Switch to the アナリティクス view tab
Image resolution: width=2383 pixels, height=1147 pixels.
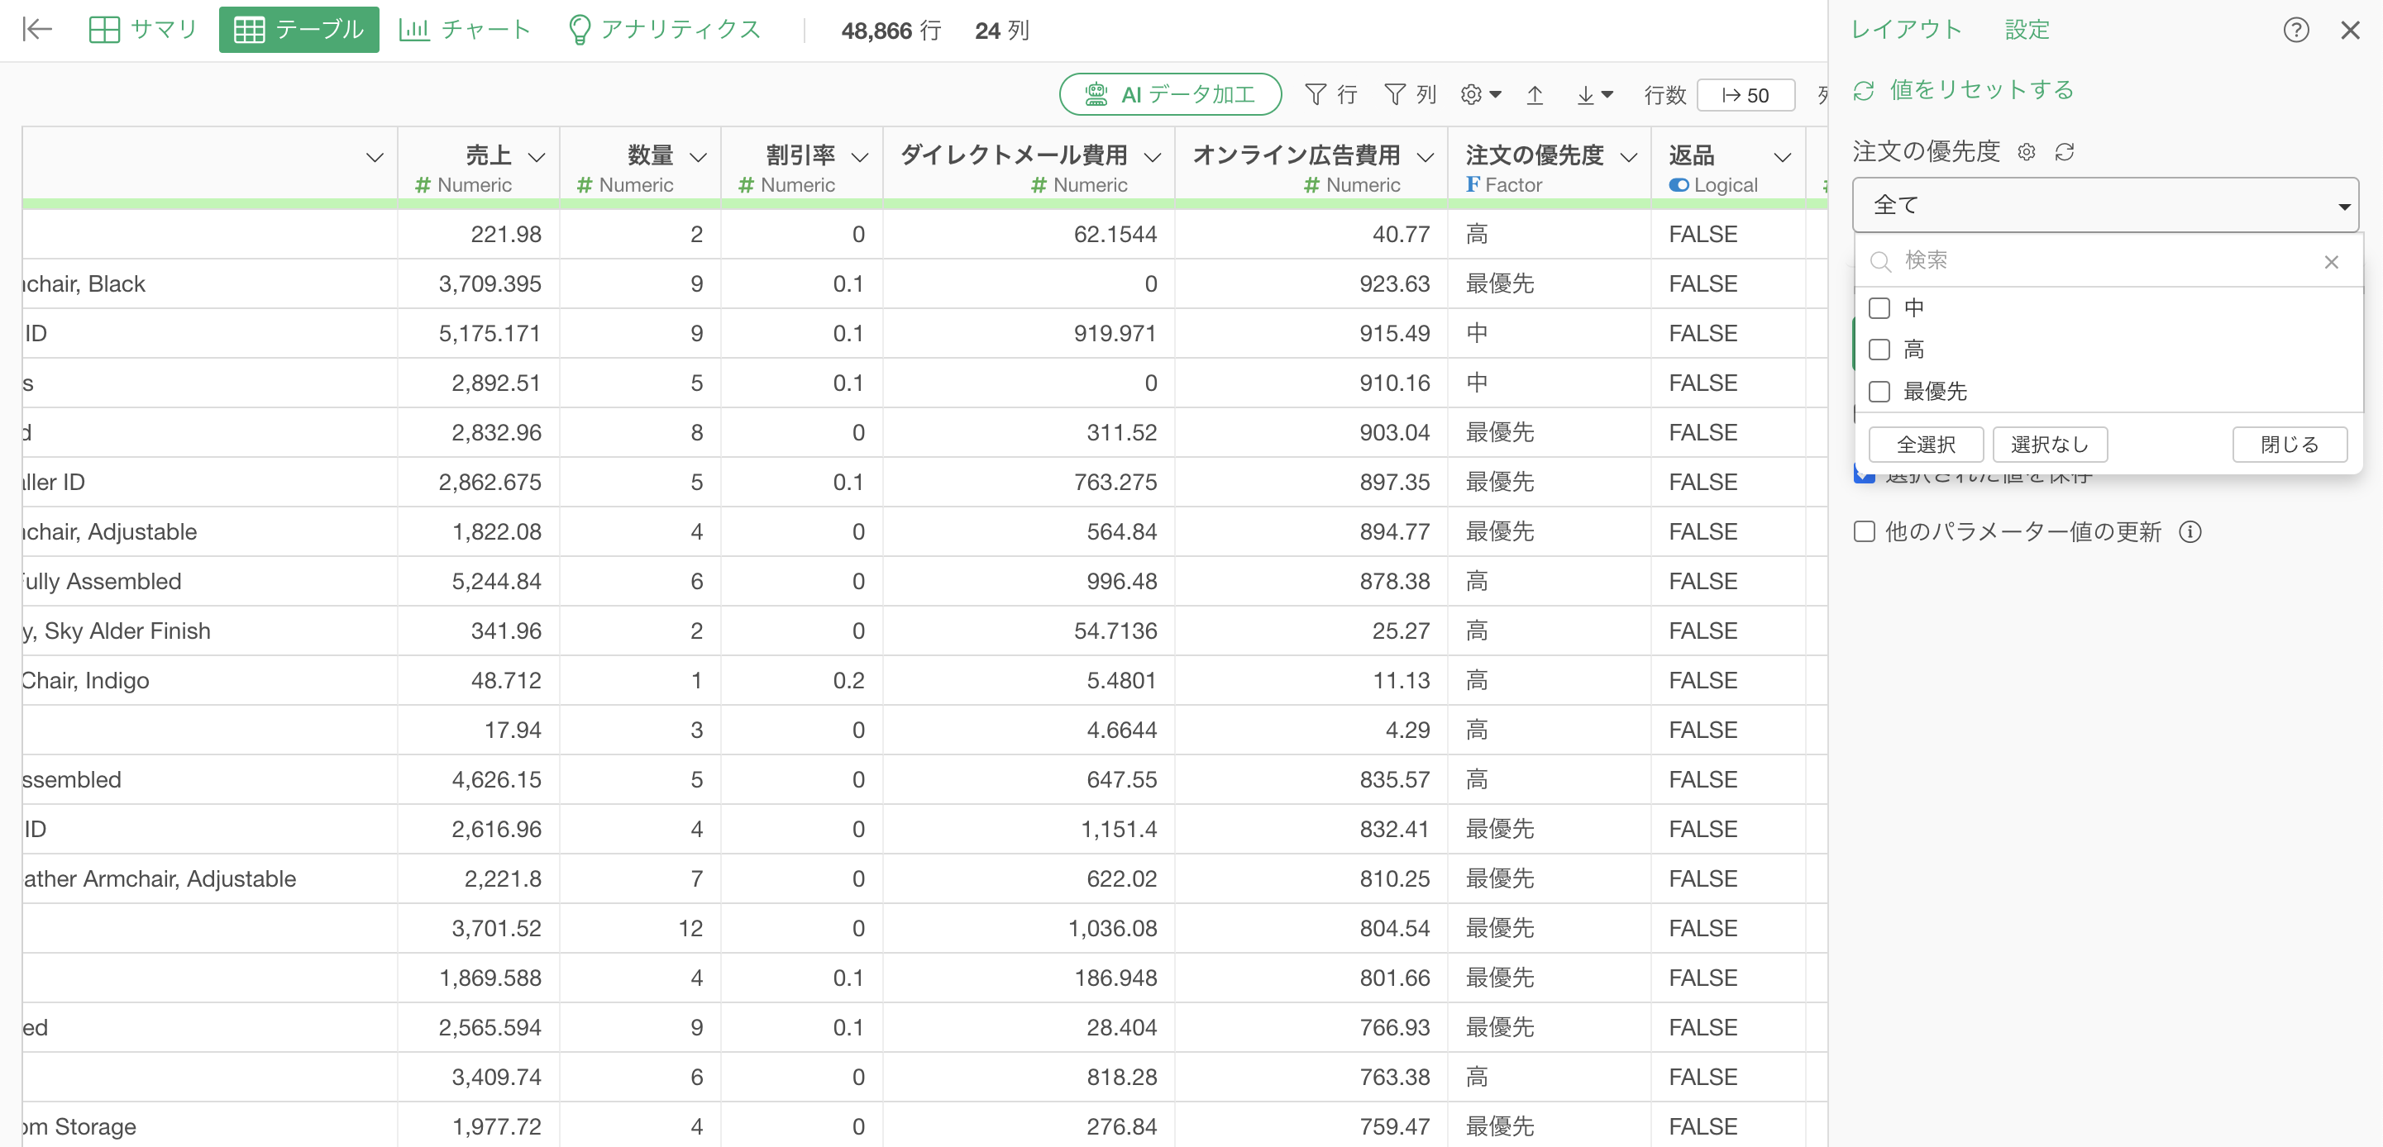[664, 30]
